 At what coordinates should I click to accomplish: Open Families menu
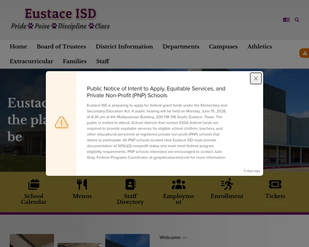75,61
